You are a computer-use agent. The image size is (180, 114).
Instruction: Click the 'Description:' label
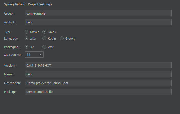pyautogui.click(x=12, y=83)
